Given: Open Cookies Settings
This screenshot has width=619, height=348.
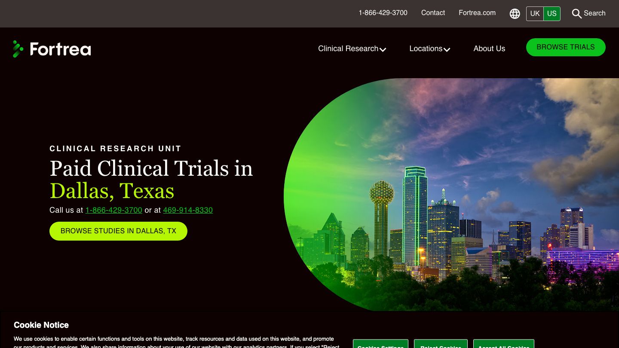Looking at the screenshot, I should tap(380, 346).
